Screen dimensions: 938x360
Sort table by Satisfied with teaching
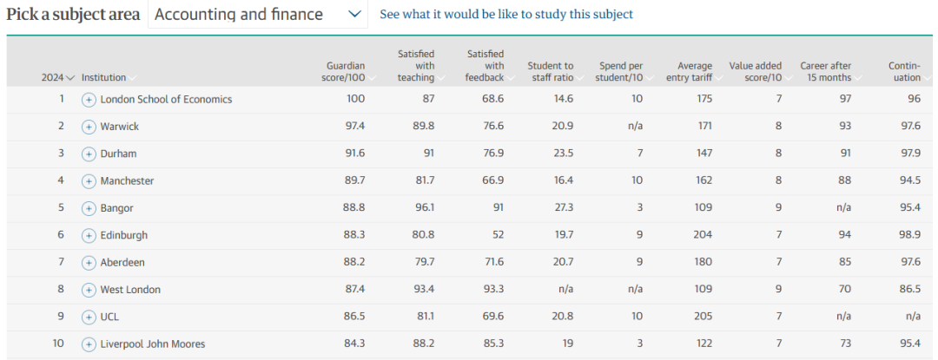click(x=416, y=66)
